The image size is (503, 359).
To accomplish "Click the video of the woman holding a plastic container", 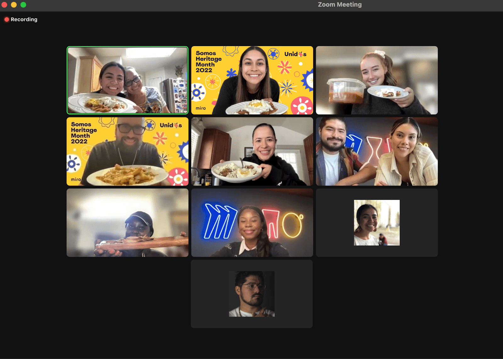I will [x=377, y=80].
